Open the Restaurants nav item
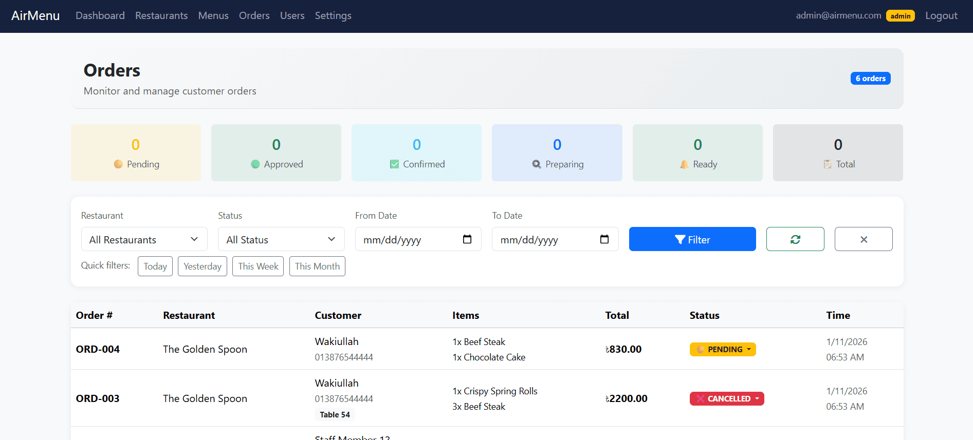 pos(161,15)
